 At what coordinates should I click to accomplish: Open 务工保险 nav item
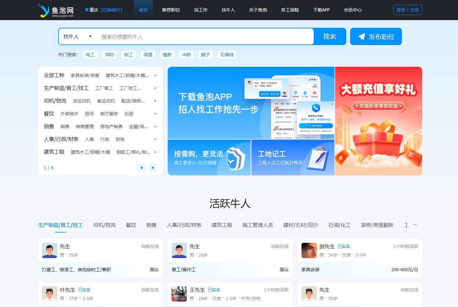click(x=290, y=10)
